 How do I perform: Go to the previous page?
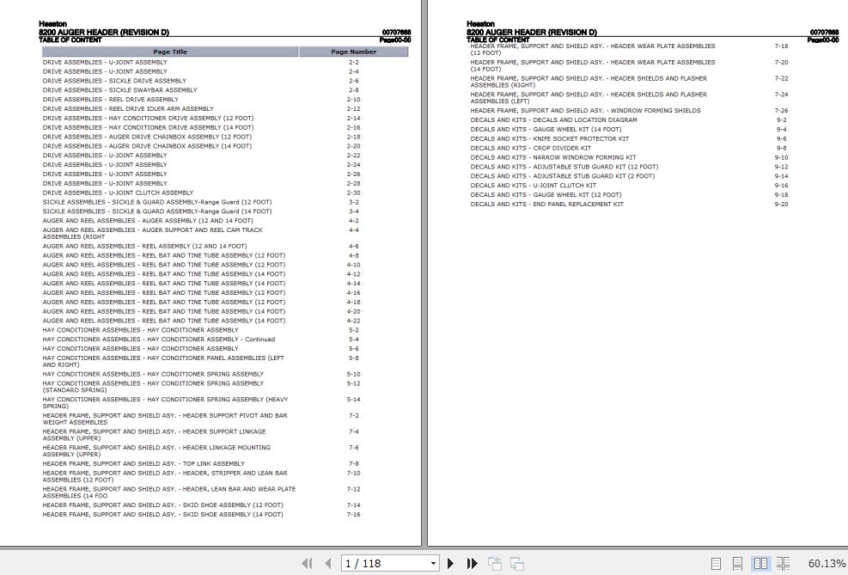pos(327,563)
